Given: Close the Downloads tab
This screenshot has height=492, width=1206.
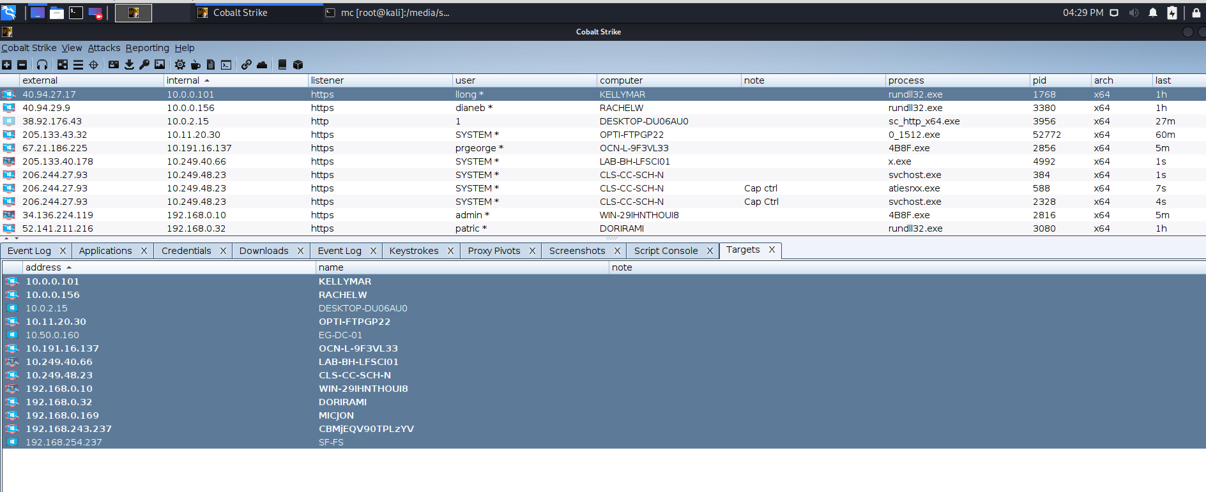Looking at the screenshot, I should (x=300, y=251).
